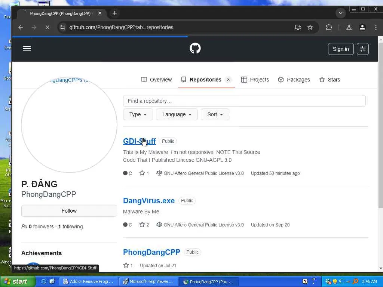The width and height of the screenshot is (383, 287).
Task: Stop page loading with the X button
Action: [48, 27]
